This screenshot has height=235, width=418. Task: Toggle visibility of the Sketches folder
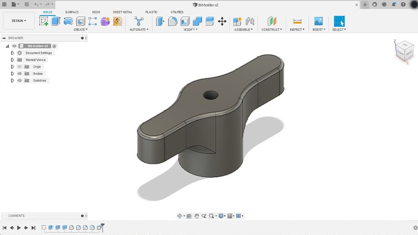[20, 80]
